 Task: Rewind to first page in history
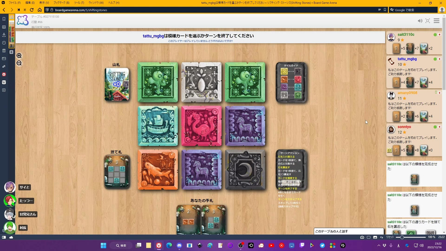click(x=19, y=10)
